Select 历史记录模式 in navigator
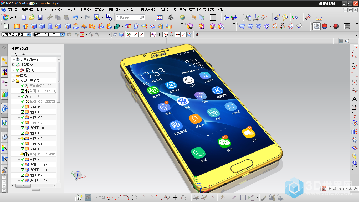Screen dimensions: 359x202 pyautogui.click(x=30, y=59)
